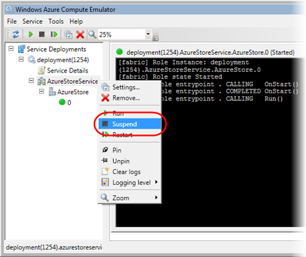Image resolution: width=306 pixels, height=257 pixels.
Task: Click the green Run toolbar icon
Action: tap(30, 34)
